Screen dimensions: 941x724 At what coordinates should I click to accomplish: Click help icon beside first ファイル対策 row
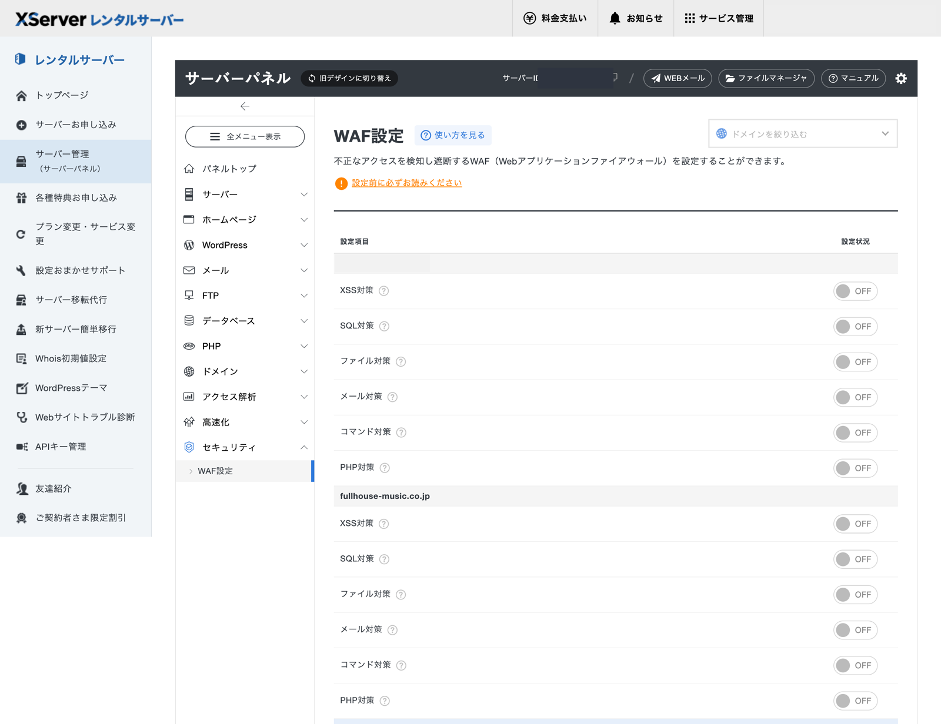point(401,361)
